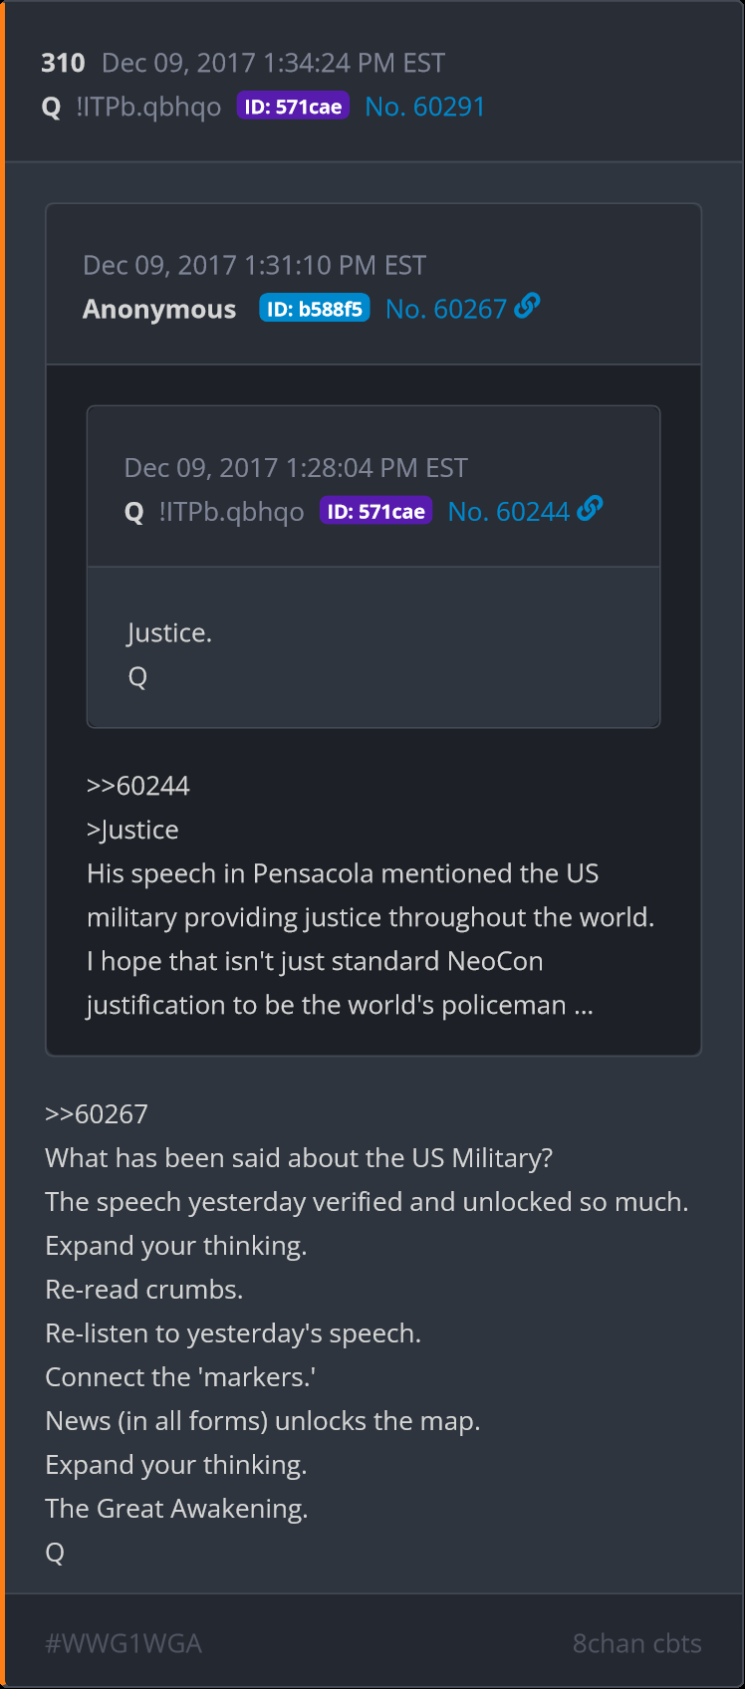Screen dimensions: 745x1689
Task: Select post number 310
Action: point(63,63)
